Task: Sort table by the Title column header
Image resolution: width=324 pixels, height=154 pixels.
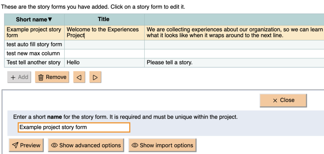Action: [x=104, y=19]
